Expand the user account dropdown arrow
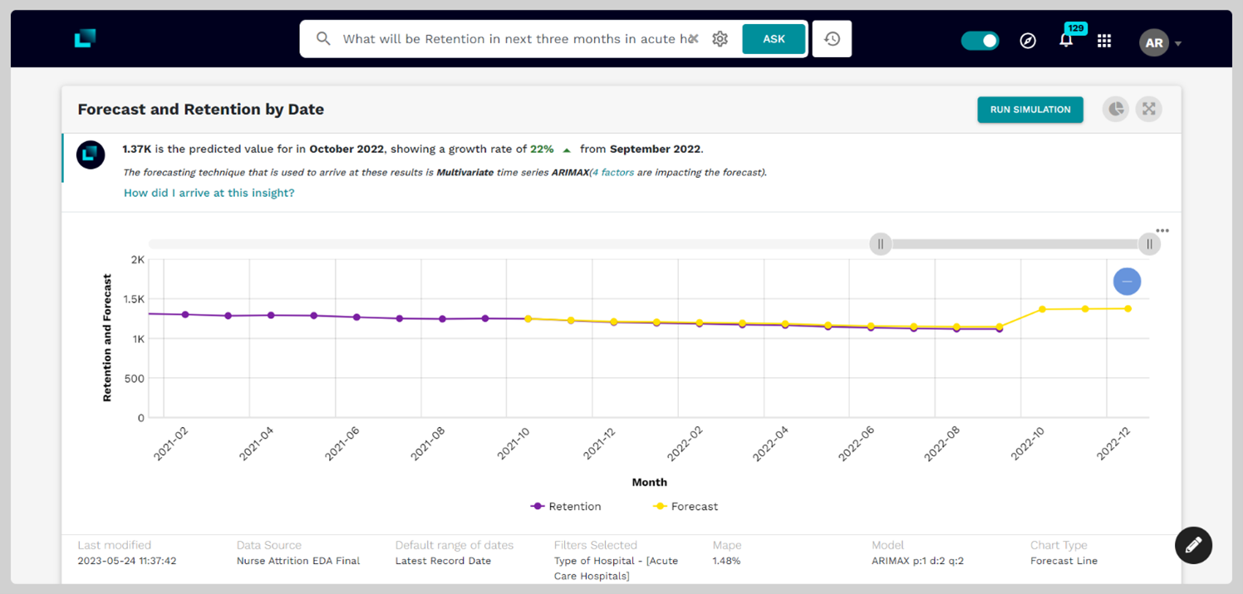Viewport: 1243px width, 594px height. [x=1178, y=44]
